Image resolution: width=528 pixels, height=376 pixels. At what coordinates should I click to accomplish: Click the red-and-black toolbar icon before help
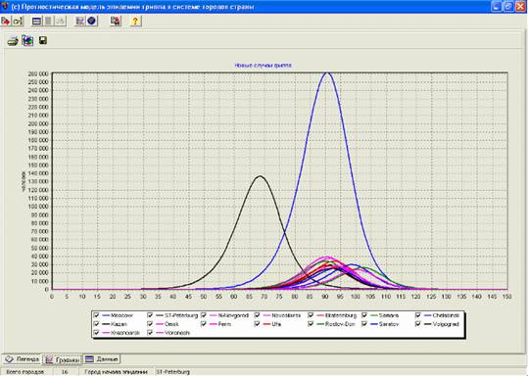116,21
